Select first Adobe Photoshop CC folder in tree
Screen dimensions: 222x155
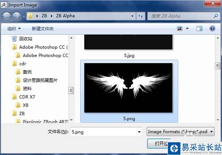(x=44, y=47)
